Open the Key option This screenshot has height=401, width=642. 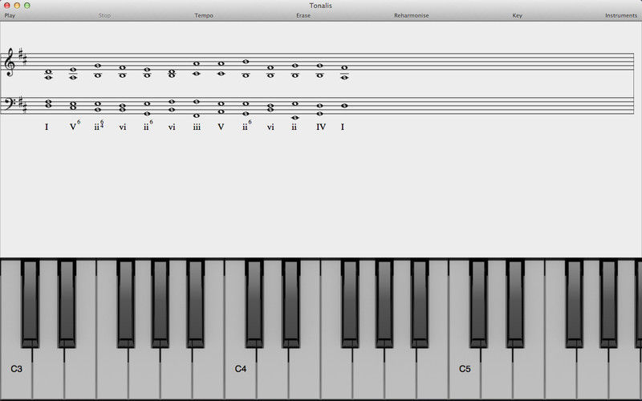pyautogui.click(x=517, y=15)
